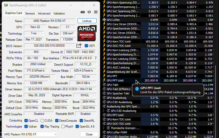The image size is (219, 138).
Task: Click the lightning icon beside GPU PPT
Action: coord(104,76)
